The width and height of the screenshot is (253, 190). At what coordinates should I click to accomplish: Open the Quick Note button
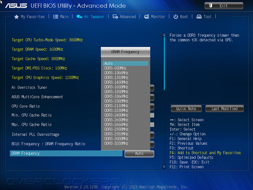point(186,109)
